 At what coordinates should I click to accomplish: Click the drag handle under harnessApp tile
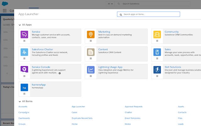point(24,94)
